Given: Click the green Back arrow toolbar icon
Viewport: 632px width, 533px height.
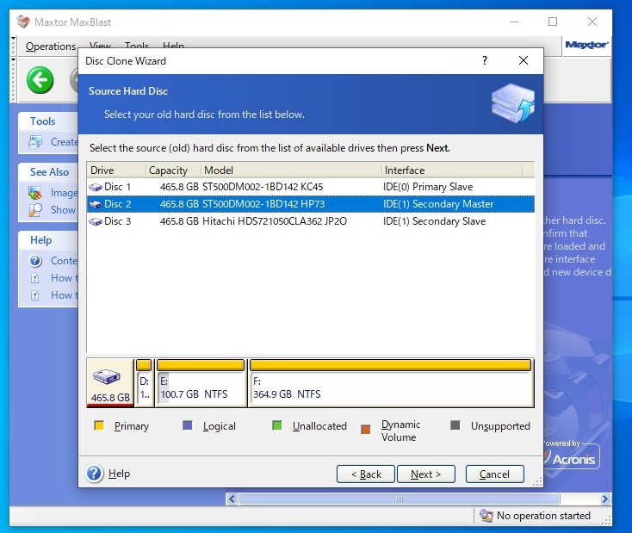Looking at the screenshot, I should click(x=40, y=80).
